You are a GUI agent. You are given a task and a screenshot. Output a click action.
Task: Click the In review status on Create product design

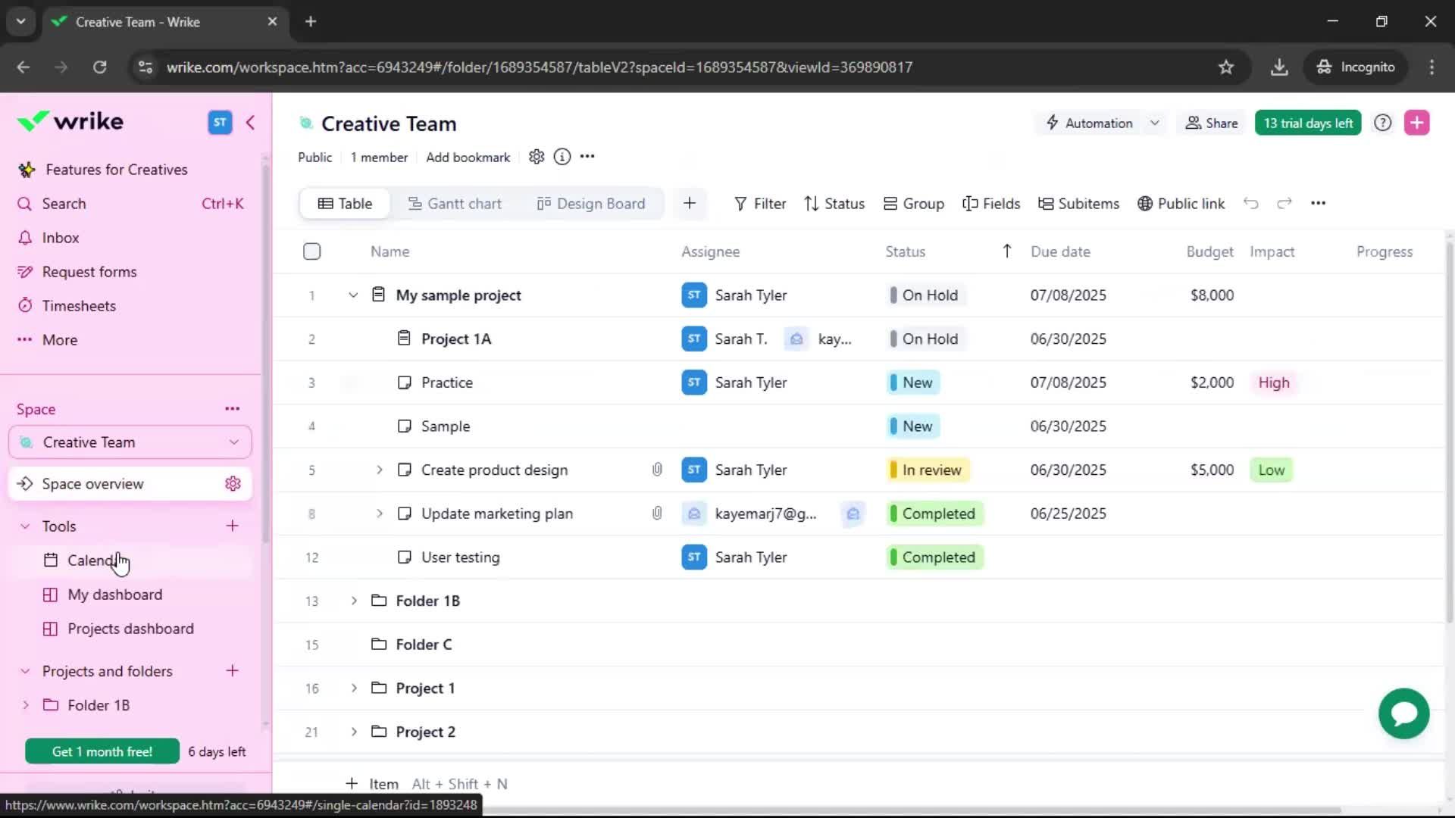pos(928,470)
